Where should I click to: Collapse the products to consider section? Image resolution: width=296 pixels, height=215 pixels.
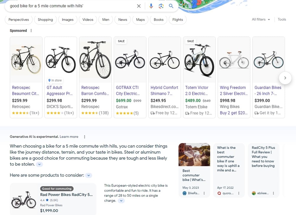click(88, 175)
